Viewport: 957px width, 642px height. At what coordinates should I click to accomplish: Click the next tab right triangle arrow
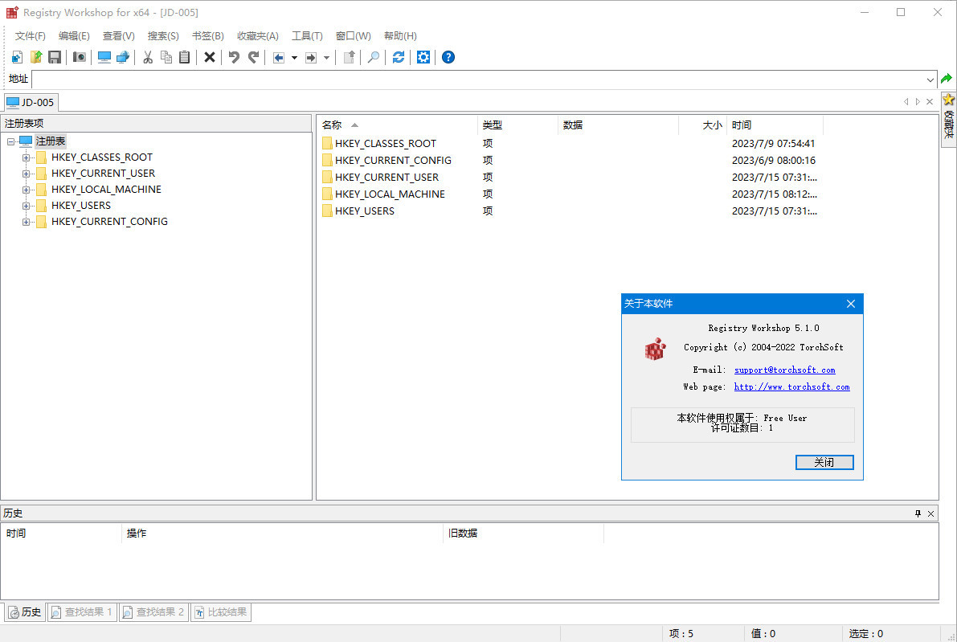click(918, 102)
